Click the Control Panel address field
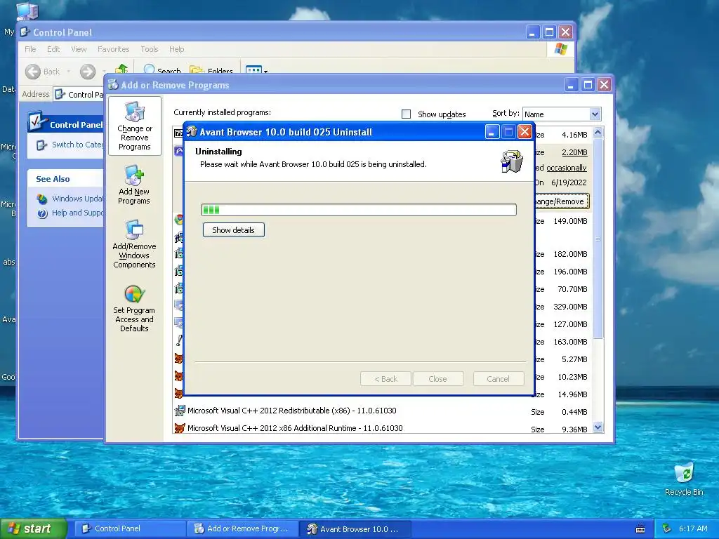The image size is (719, 539). click(x=79, y=95)
